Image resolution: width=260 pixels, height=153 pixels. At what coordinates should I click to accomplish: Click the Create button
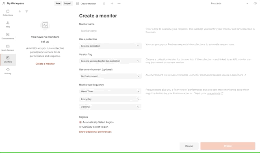point(228,146)
